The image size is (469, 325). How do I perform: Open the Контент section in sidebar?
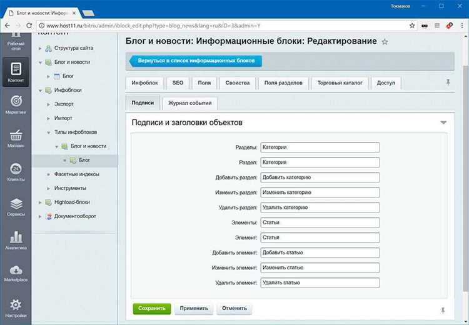click(16, 72)
